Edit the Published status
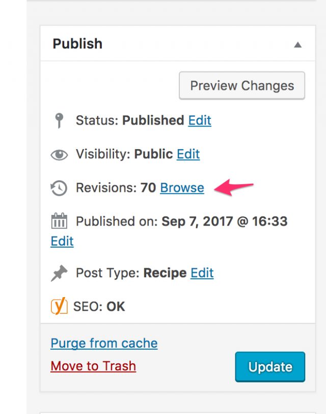326x414 pixels. 200,120
